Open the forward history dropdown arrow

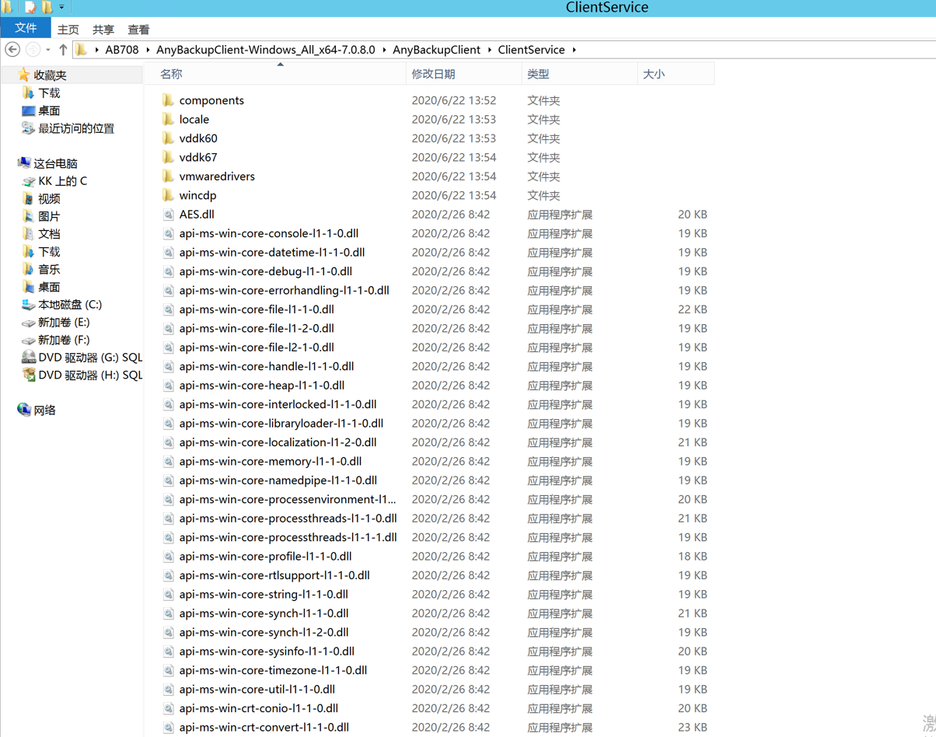(x=47, y=49)
